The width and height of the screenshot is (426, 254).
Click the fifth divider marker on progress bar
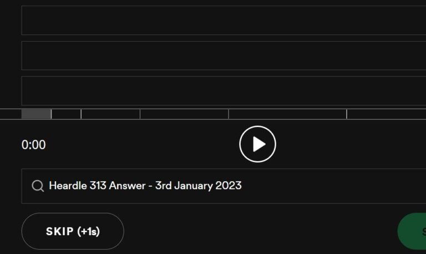tap(347, 114)
